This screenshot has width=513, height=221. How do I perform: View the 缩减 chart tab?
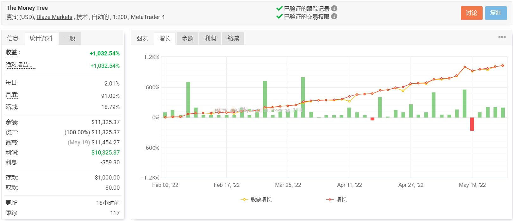(233, 38)
